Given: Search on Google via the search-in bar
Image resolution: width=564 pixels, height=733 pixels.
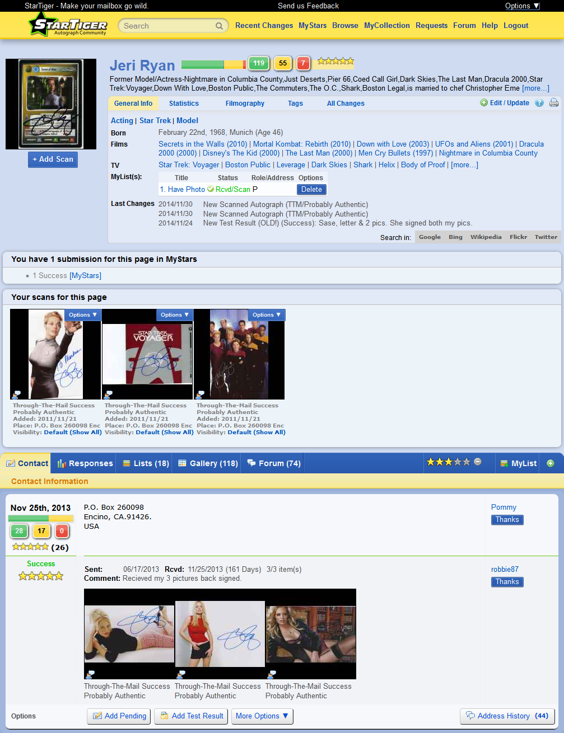Looking at the screenshot, I should click(x=430, y=237).
